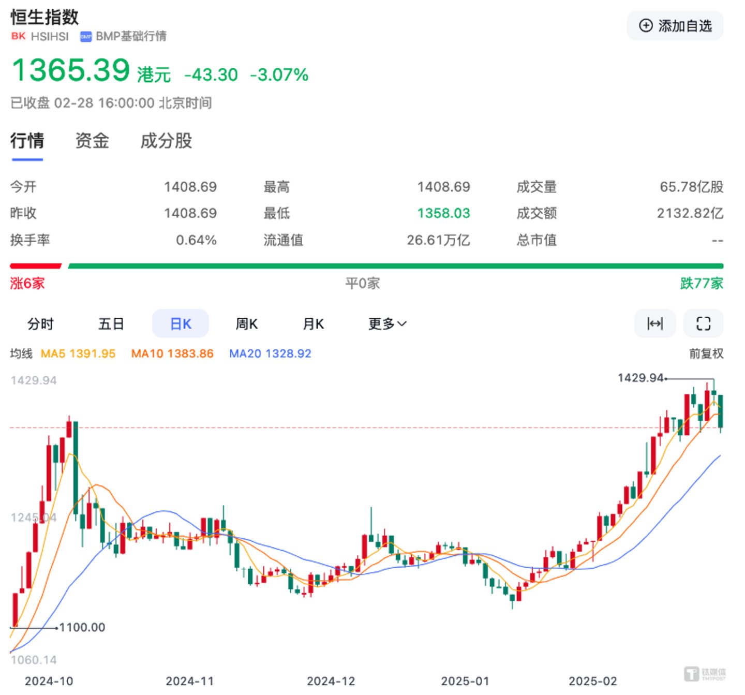
Task: Select the 月K chart period
Action: [313, 324]
